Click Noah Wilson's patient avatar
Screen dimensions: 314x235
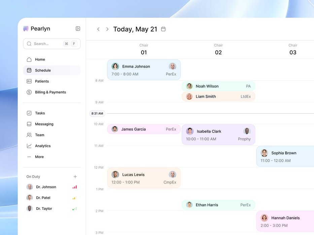point(189,86)
